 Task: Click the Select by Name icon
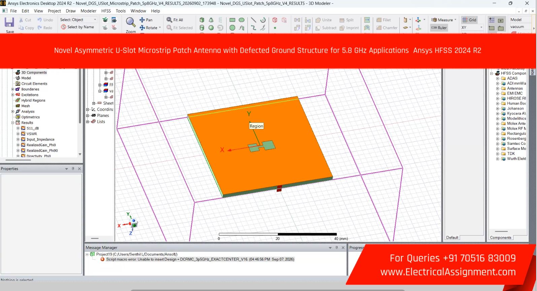pos(64,27)
